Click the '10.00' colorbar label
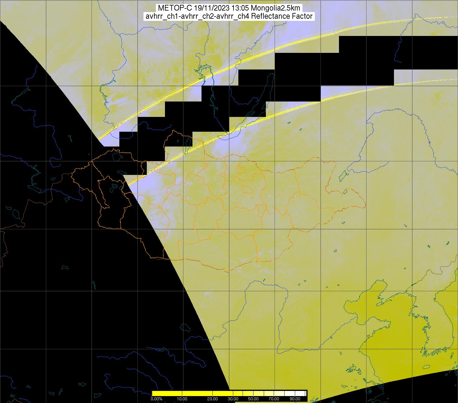Screen dimensions: 458x403 [182, 399]
